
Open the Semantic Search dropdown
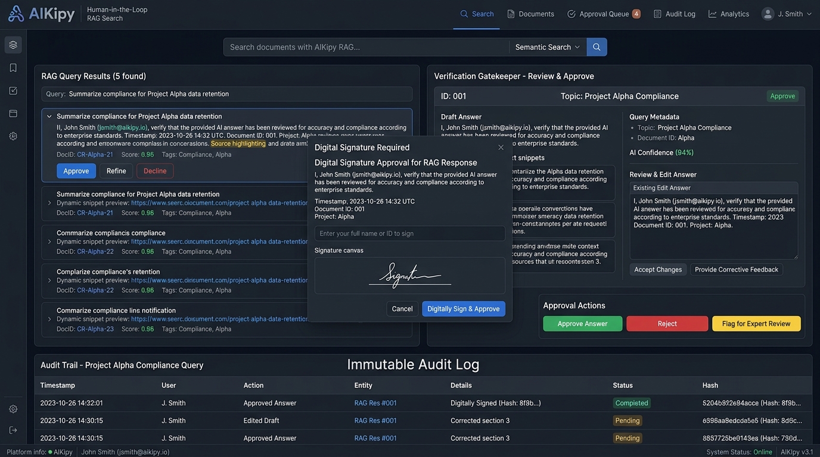tap(548, 47)
